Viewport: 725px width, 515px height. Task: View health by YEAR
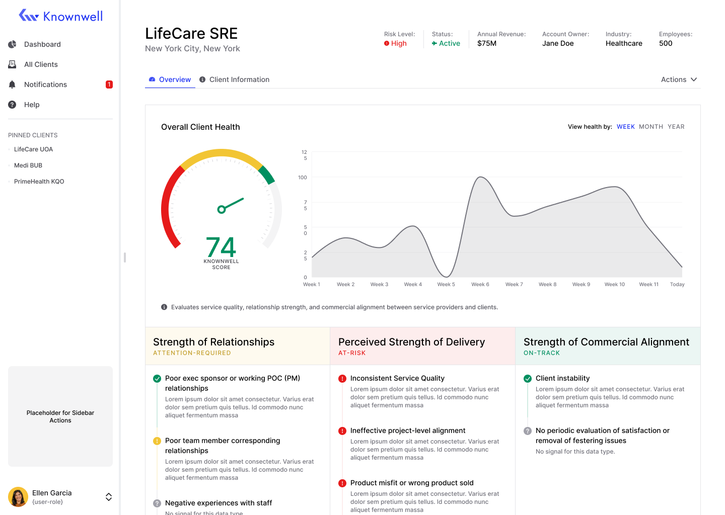tap(676, 127)
